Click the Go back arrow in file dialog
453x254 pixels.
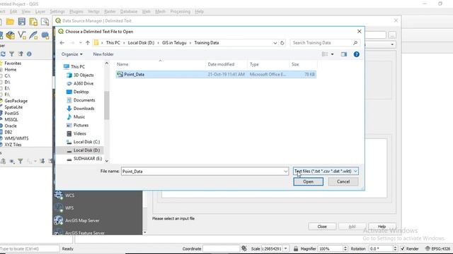(x=62, y=42)
